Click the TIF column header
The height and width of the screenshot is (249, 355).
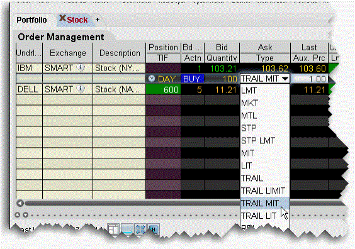pyautogui.click(x=163, y=58)
